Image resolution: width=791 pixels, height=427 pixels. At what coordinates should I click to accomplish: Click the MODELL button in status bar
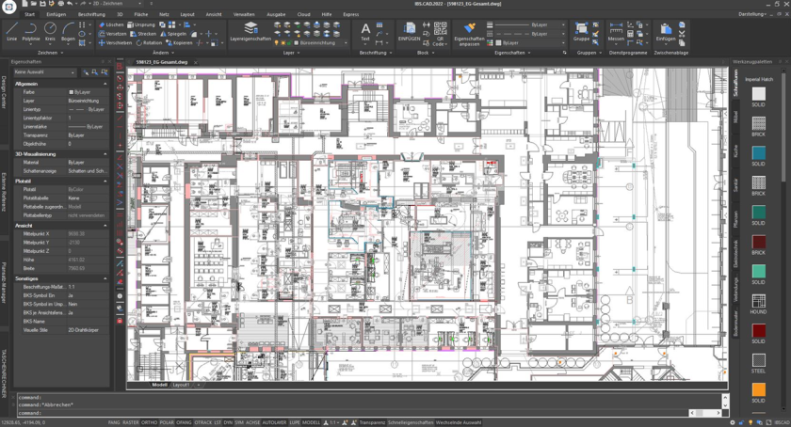coord(312,422)
